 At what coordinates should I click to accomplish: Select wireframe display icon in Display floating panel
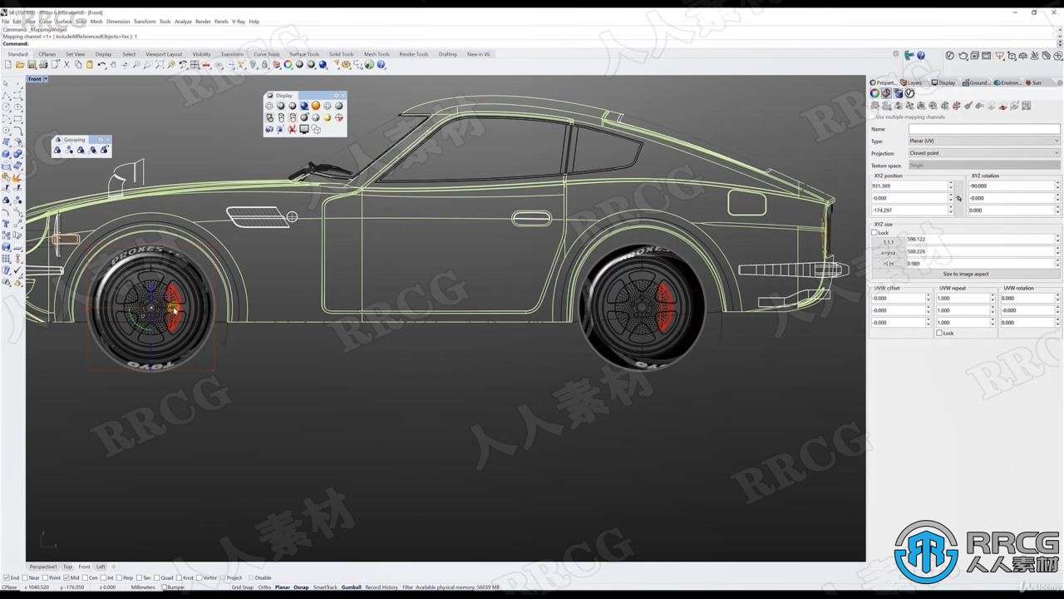(269, 106)
